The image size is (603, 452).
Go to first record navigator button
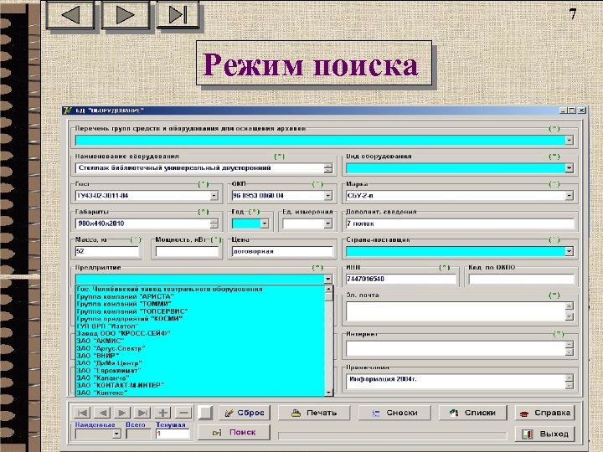point(82,413)
